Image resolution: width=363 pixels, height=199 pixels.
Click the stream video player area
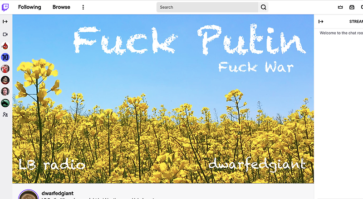tap(163, 99)
